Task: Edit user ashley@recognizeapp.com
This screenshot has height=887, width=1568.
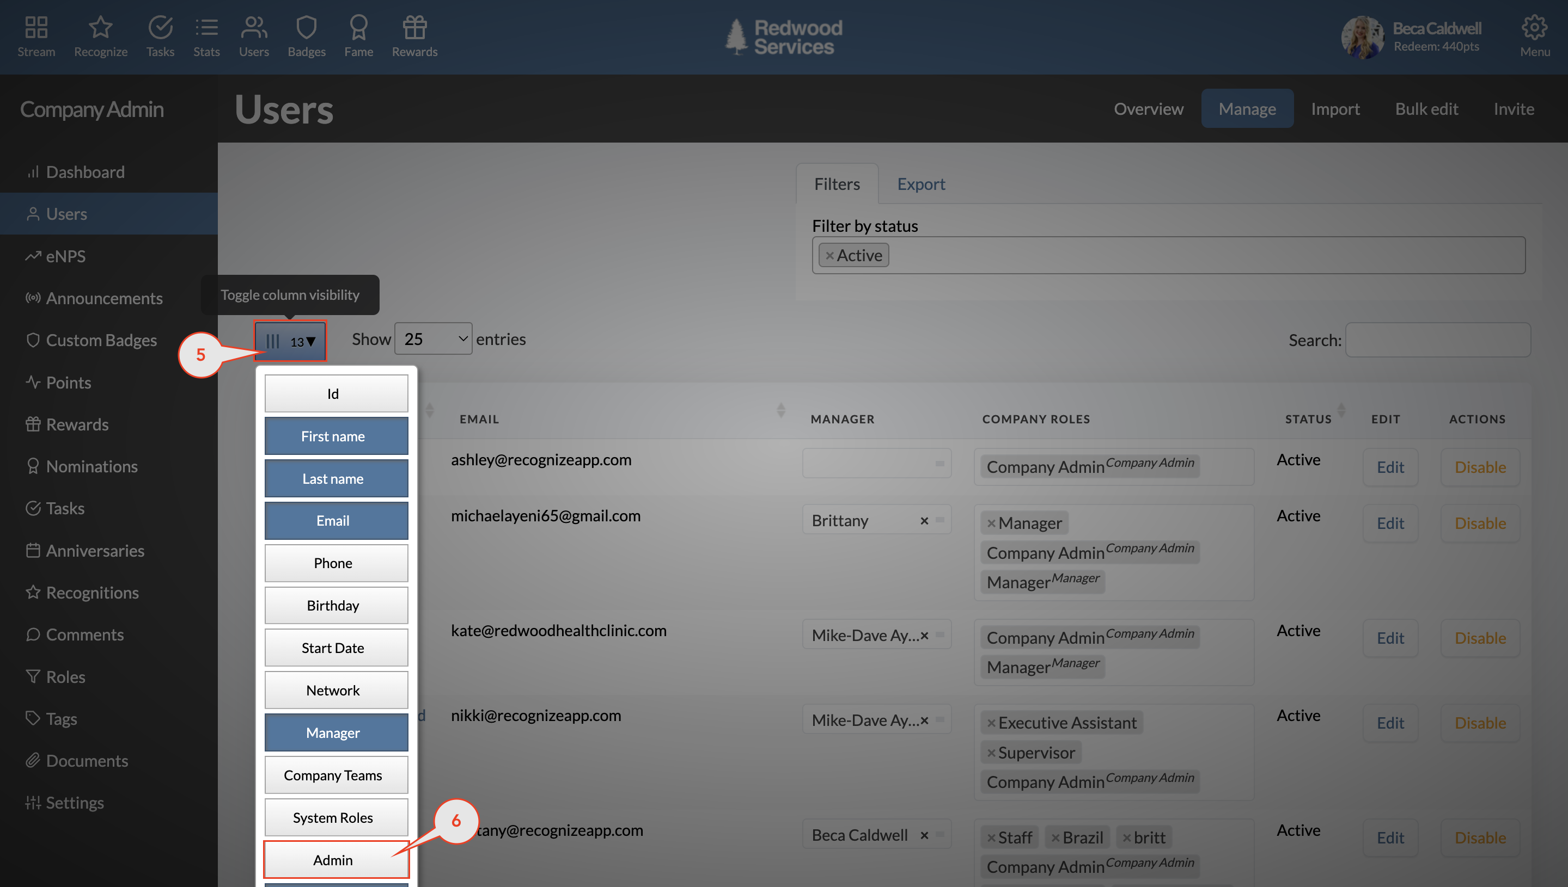Action: [1390, 467]
